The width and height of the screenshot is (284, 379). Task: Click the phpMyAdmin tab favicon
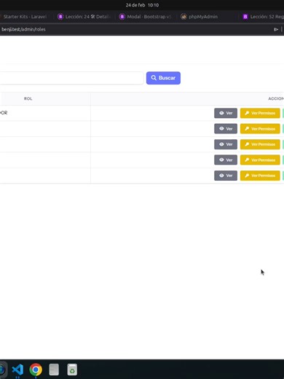coord(184,17)
